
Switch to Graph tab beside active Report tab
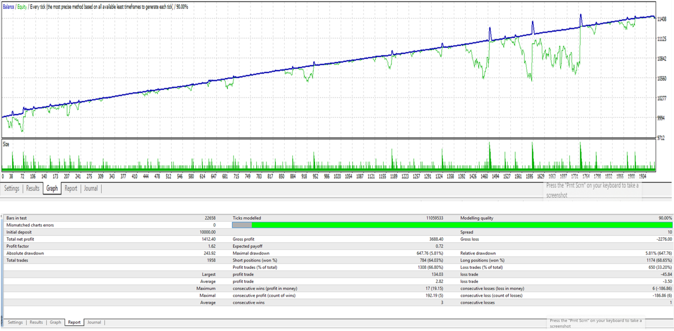click(x=56, y=322)
